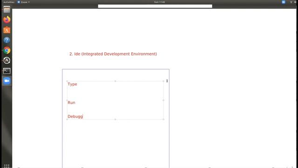Open the Files manager in the dock
Image resolution: width=298 pixels, height=168 pixels.
[7, 9]
